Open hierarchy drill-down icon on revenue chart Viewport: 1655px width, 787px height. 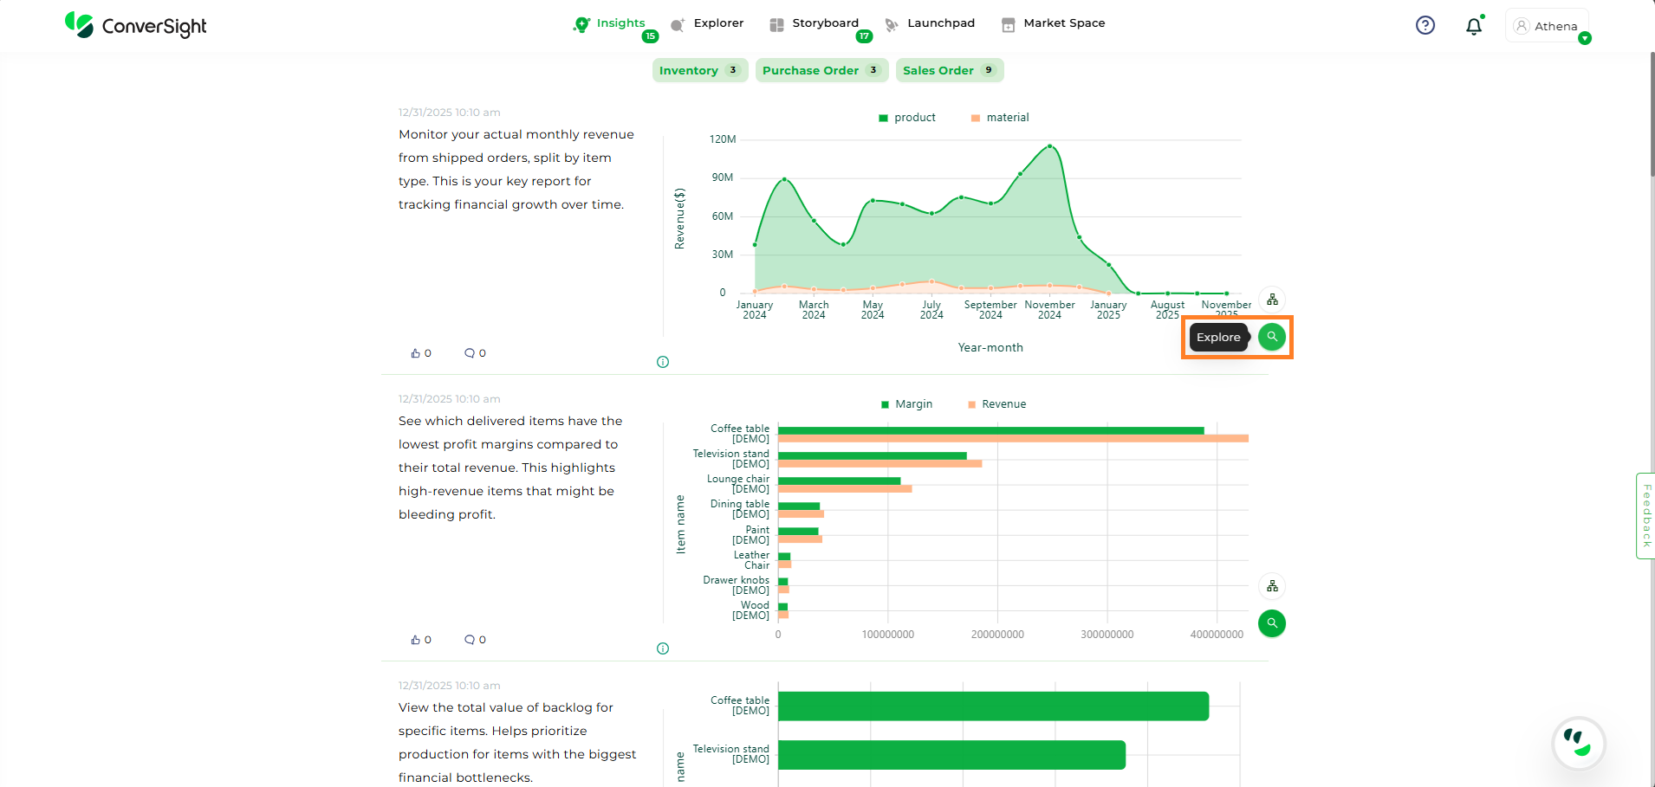tap(1271, 300)
